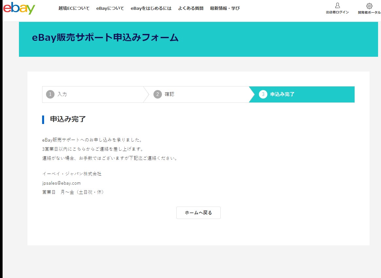381x278 pixels.
Task: Open the eBayについて menu
Action: [x=110, y=8]
